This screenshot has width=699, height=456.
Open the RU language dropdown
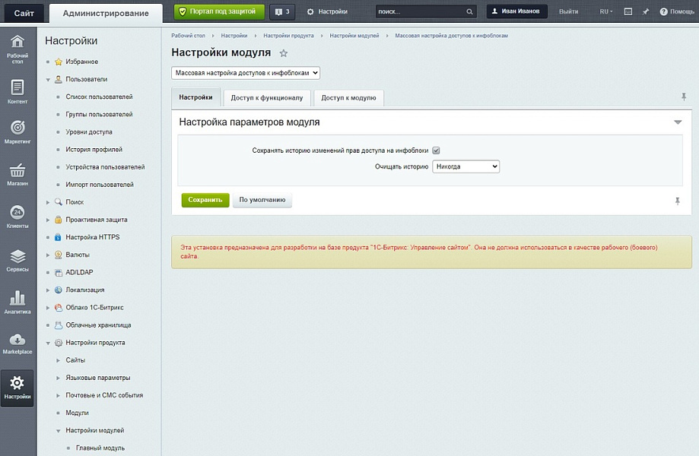[x=606, y=12]
